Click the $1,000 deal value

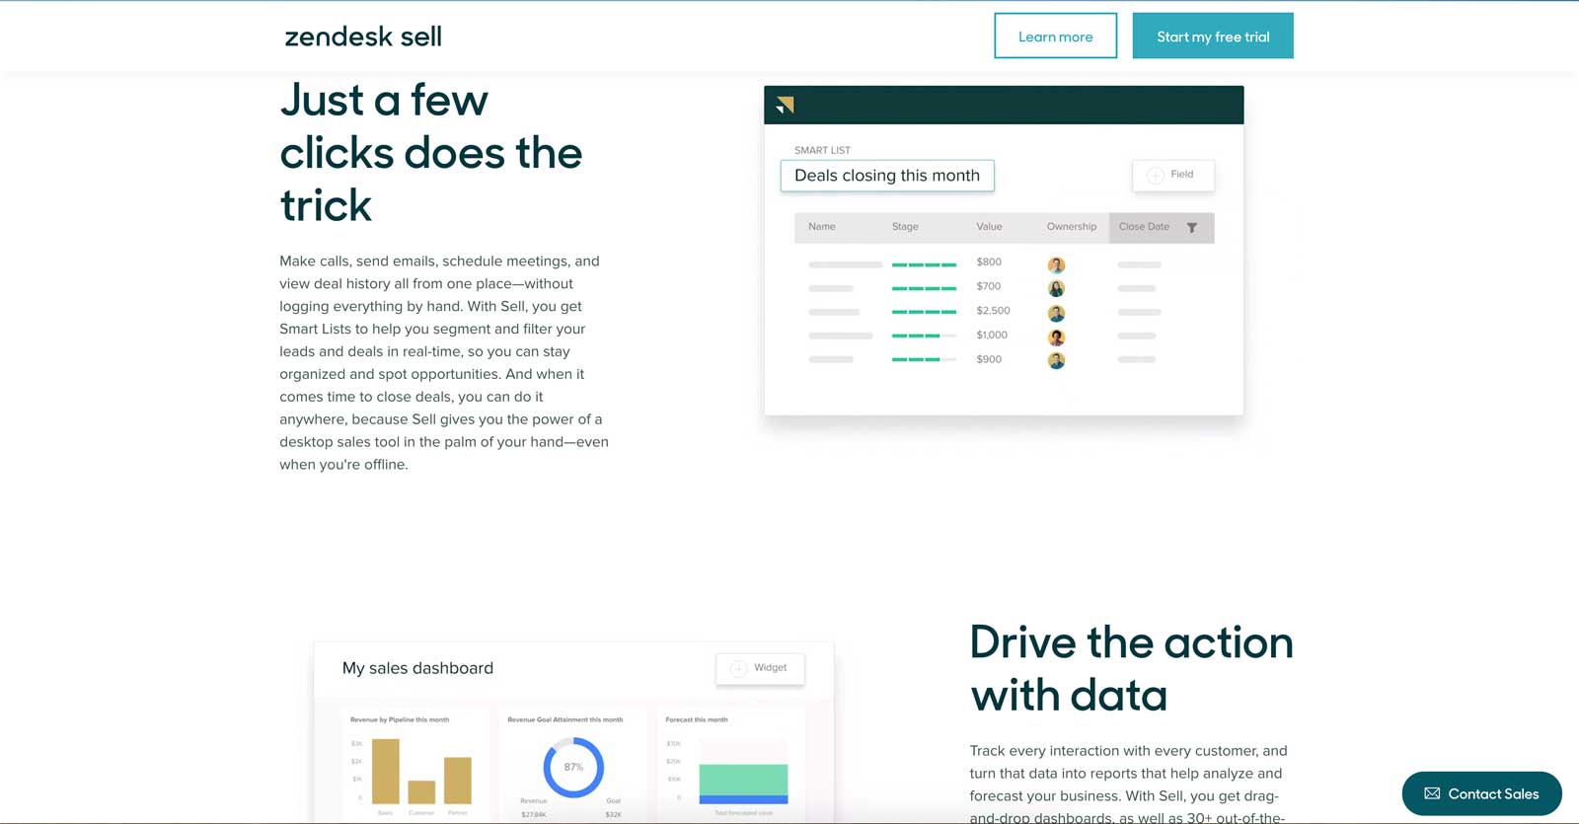pos(992,336)
